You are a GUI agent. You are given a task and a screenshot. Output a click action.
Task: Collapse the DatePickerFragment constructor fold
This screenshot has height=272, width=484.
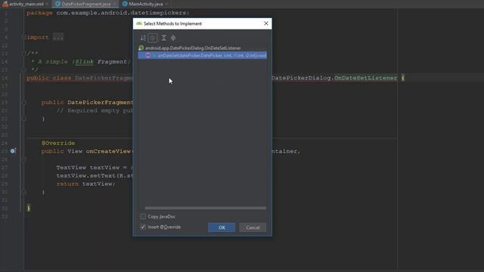tap(23, 103)
